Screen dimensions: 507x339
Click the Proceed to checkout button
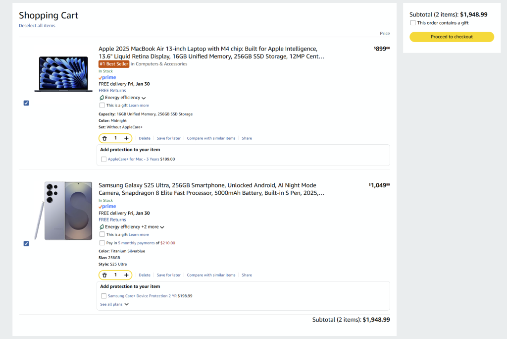coord(452,37)
